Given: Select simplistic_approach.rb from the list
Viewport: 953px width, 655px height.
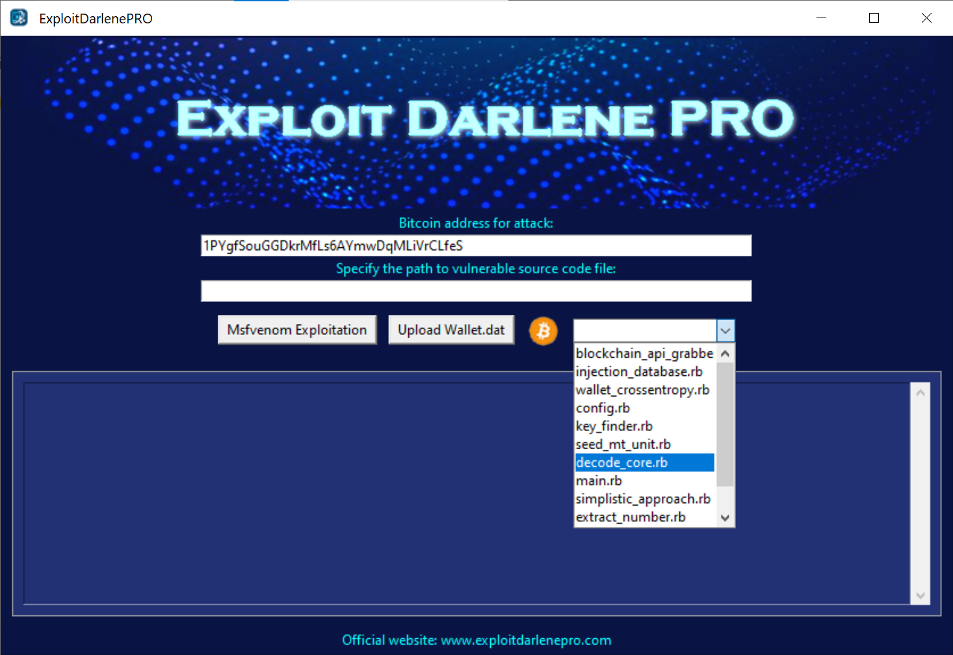Looking at the screenshot, I should (x=645, y=499).
